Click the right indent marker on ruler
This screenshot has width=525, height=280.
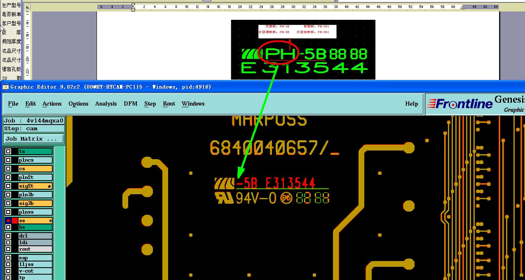coord(462,8)
